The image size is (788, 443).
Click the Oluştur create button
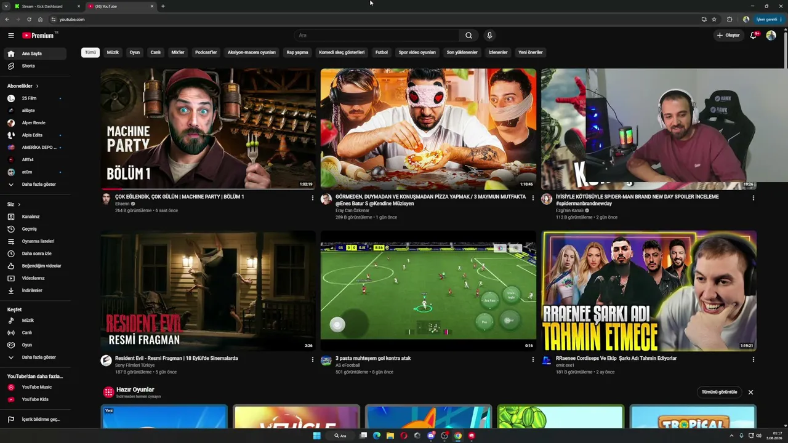(728, 36)
